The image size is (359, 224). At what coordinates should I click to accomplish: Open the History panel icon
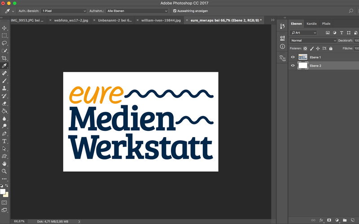coord(282,26)
